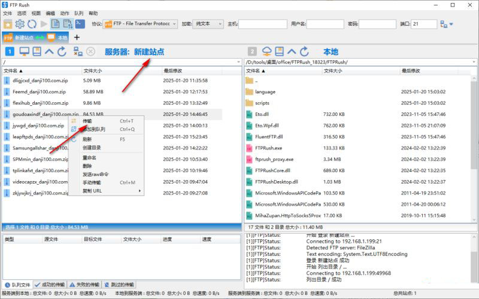Open the 帮助 menu

coord(93,13)
